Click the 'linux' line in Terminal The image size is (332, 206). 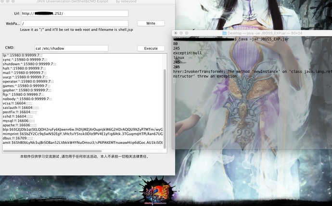[x=179, y=58]
